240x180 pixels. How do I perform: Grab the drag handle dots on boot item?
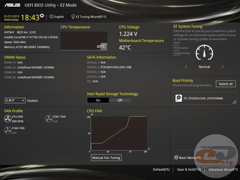(x=234, y=102)
